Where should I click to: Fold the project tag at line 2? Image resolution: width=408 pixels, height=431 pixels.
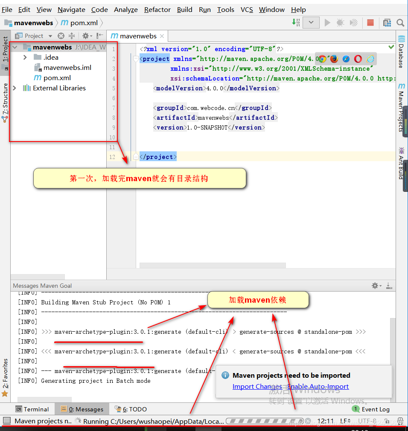point(136,58)
